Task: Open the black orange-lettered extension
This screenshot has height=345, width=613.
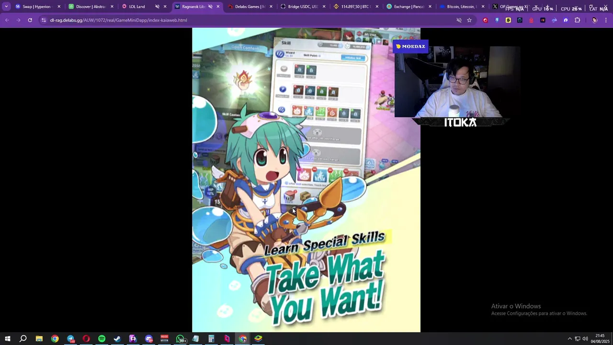Action: (543, 20)
